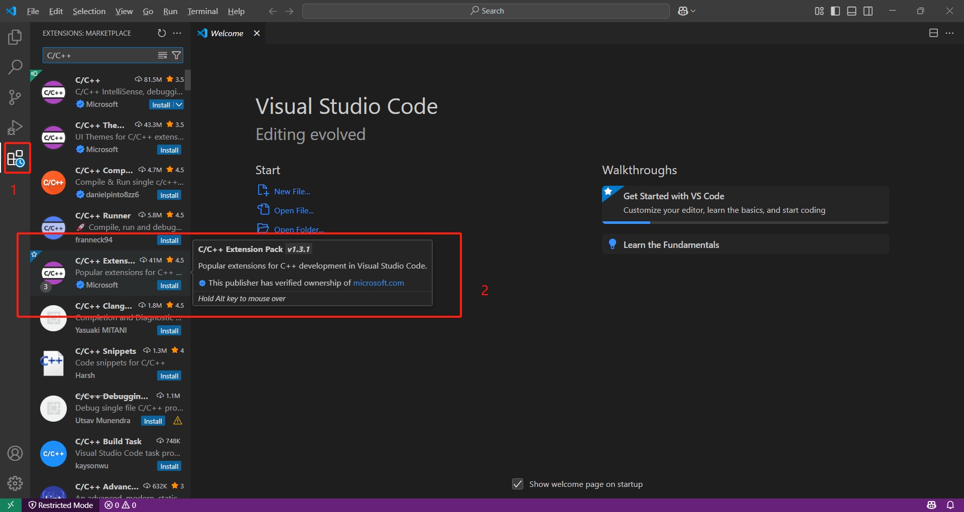Open Learn the Fundamentals walkthrough
Viewport: 964px width, 512px height.
[x=745, y=244]
